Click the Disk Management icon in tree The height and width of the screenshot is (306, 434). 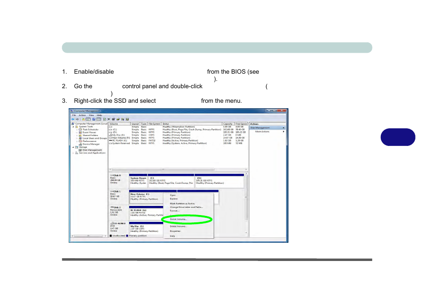[80, 150]
